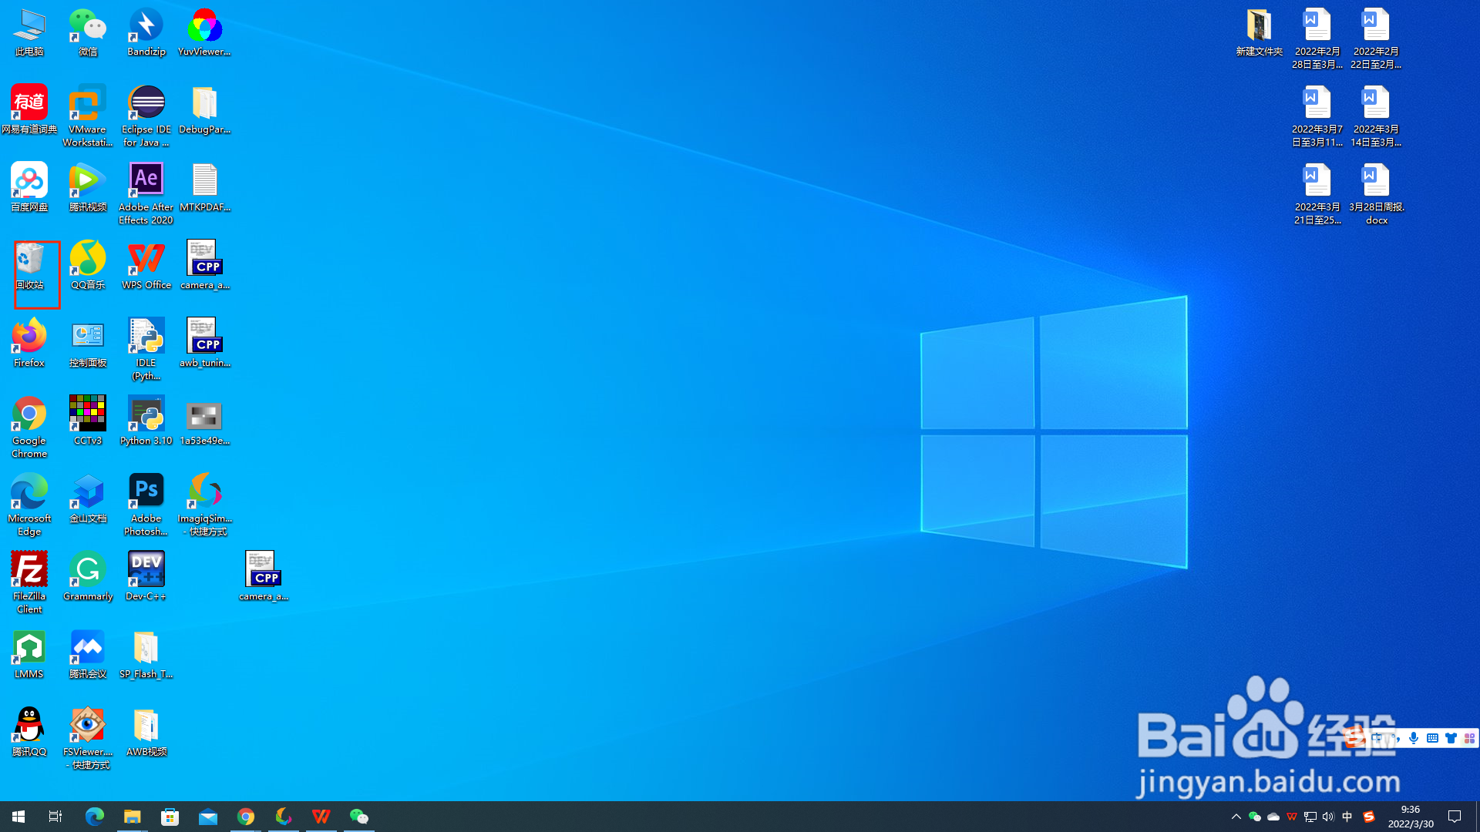Select the 网易有道词典 desktop shortcut
The image size is (1480, 832).
click(x=29, y=110)
